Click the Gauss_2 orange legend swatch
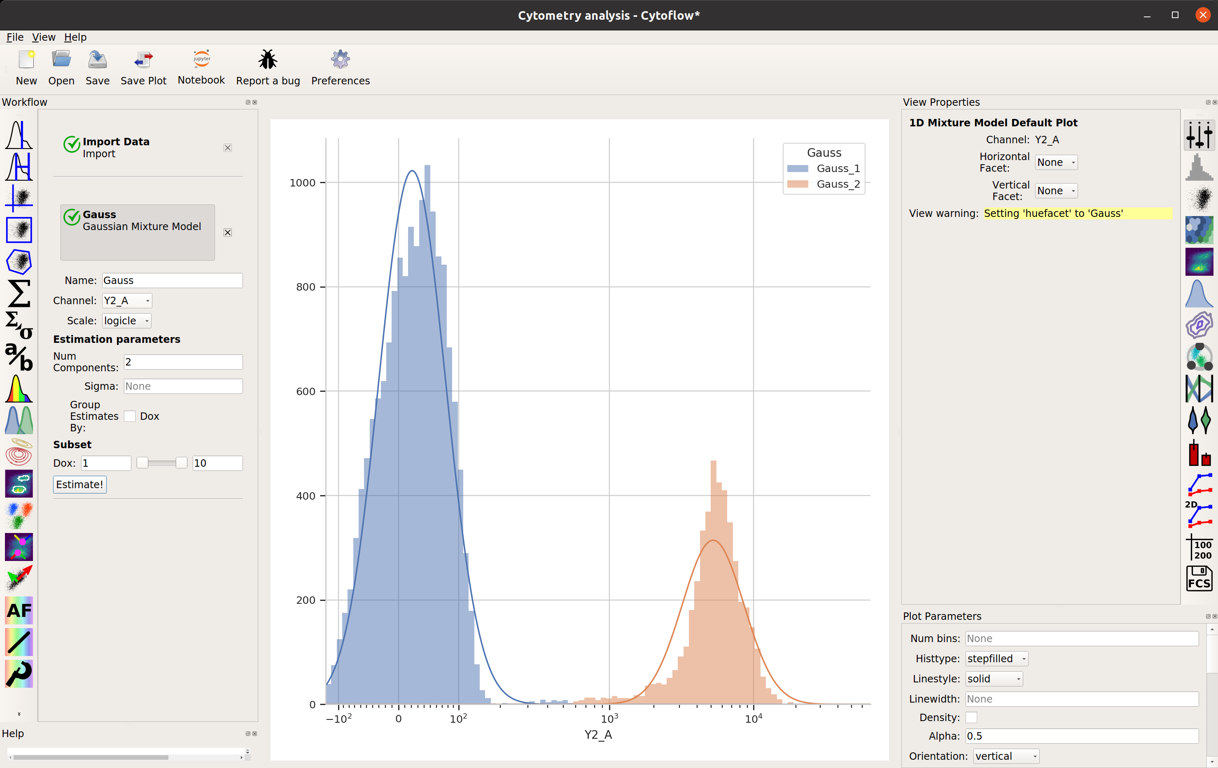The image size is (1218, 768). [798, 184]
